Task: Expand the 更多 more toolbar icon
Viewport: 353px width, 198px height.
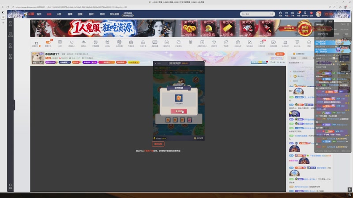Action: pyautogui.click(x=309, y=43)
